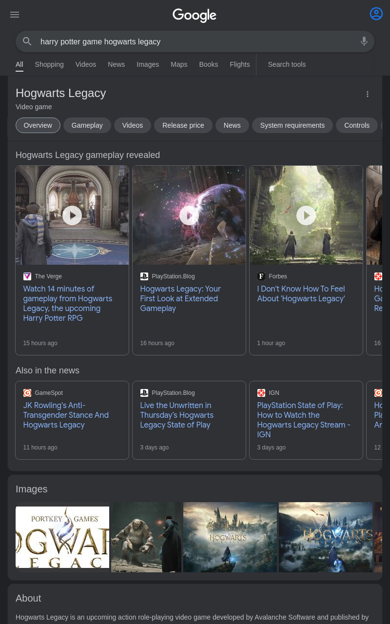This screenshot has width=390, height=624.
Task: Play the PlayStation.Blog gameplay video
Action: (189, 215)
